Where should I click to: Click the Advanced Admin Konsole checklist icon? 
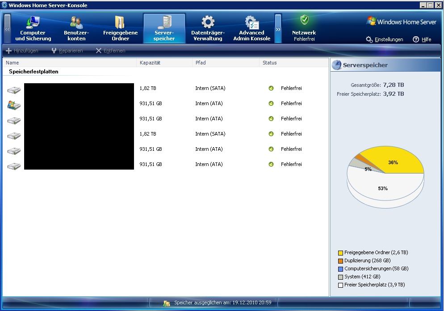click(252, 22)
